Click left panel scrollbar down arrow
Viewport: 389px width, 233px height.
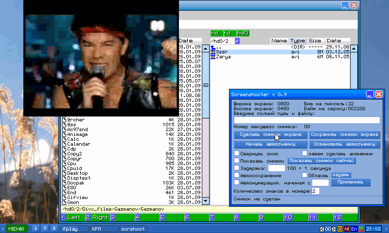pos(205,201)
